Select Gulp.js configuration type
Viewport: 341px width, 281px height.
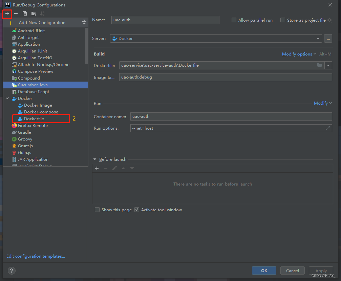click(46, 152)
